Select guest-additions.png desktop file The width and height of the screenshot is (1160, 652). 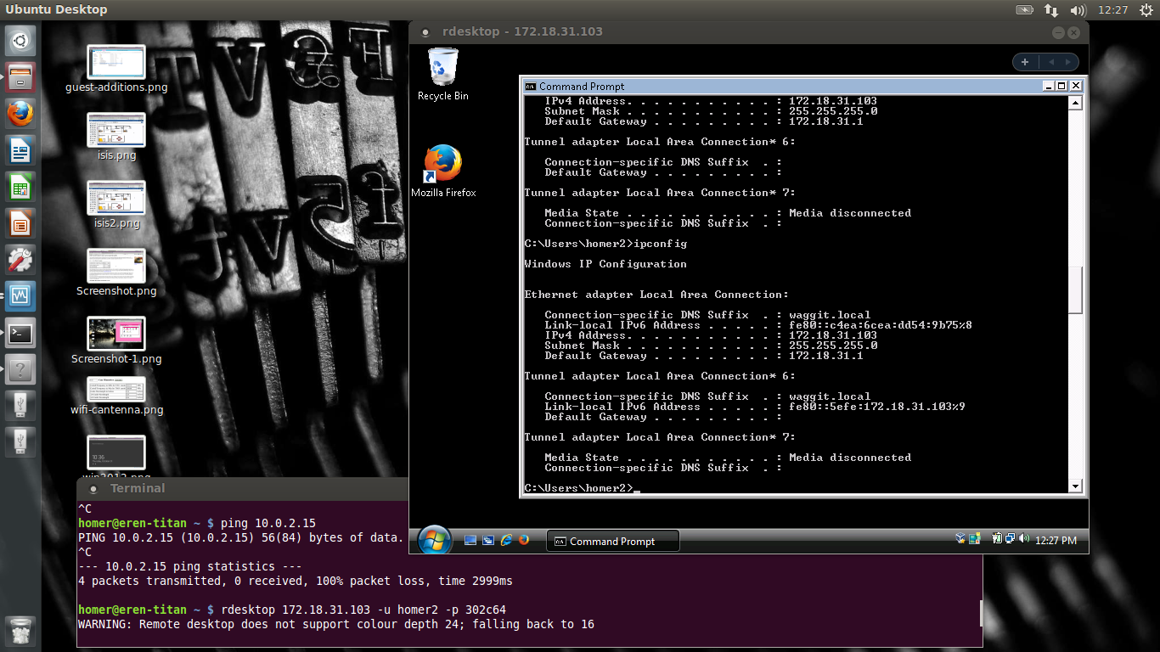point(116,70)
